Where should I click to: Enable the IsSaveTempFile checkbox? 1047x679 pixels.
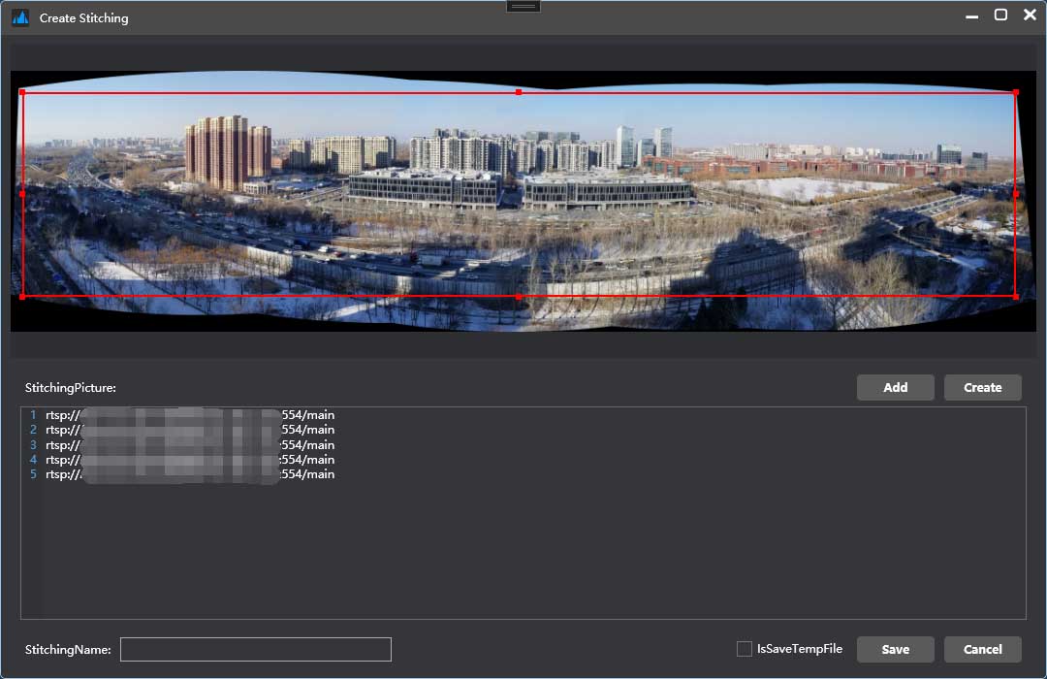(745, 649)
